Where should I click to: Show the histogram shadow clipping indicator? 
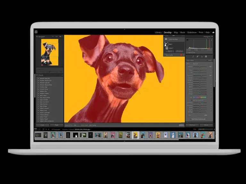[x=187, y=40]
